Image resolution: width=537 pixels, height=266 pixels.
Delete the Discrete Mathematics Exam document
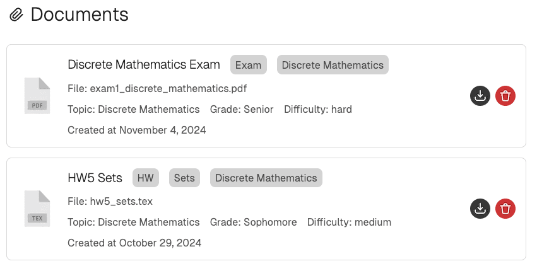[x=505, y=96]
